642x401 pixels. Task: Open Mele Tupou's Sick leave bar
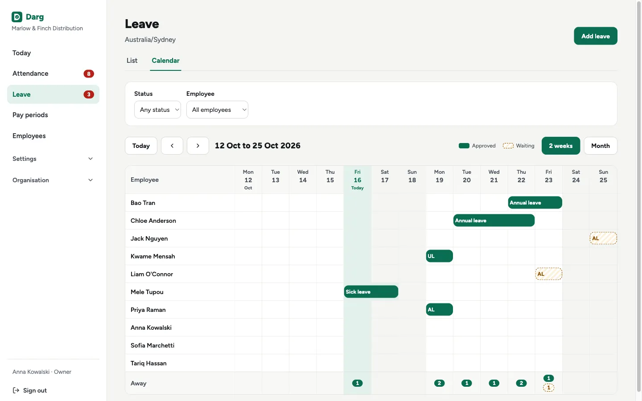pos(371,292)
